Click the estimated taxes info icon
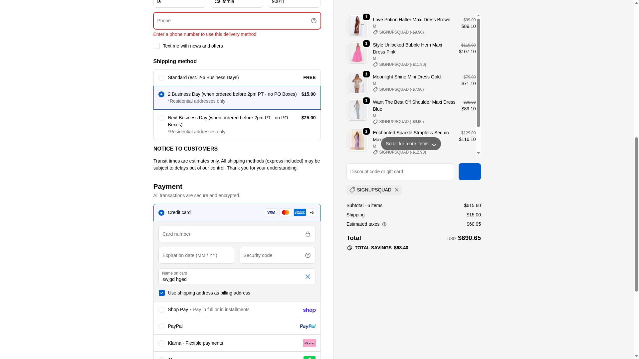The height and width of the screenshot is (359, 639). point(384,224)
